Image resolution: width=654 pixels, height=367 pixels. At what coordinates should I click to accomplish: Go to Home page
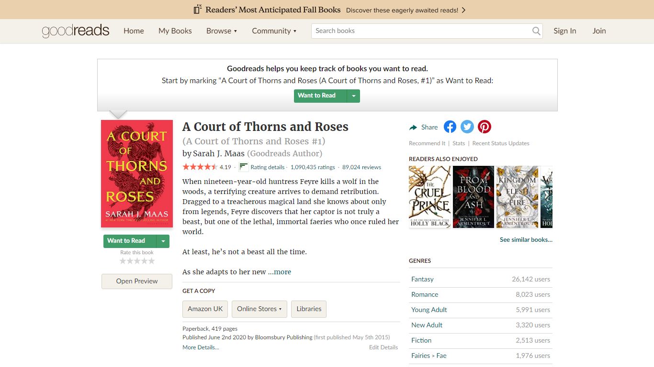click(134, 31)
